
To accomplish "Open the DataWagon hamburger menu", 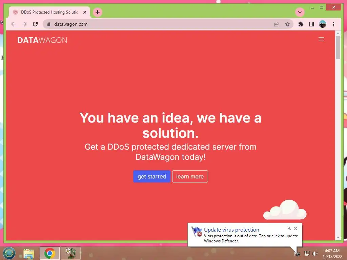I will 321,39.
